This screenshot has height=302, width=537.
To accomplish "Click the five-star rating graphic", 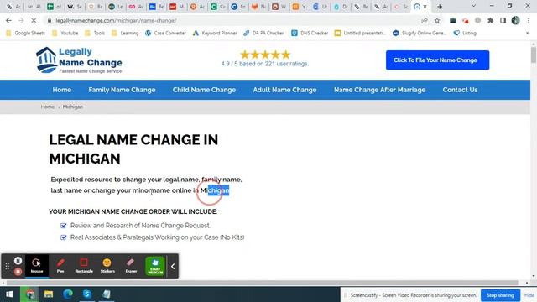I will coord(265,55).
